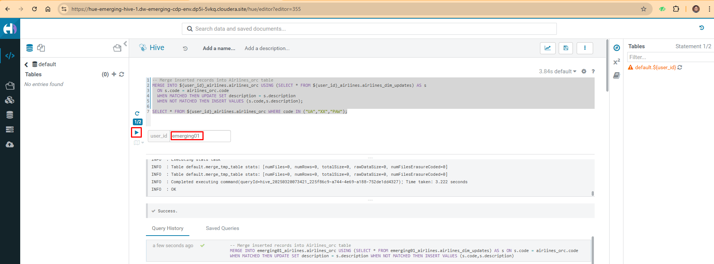The image size is (714, 264).
Task: Click the restart statement refresh icon
Action: 137,113
